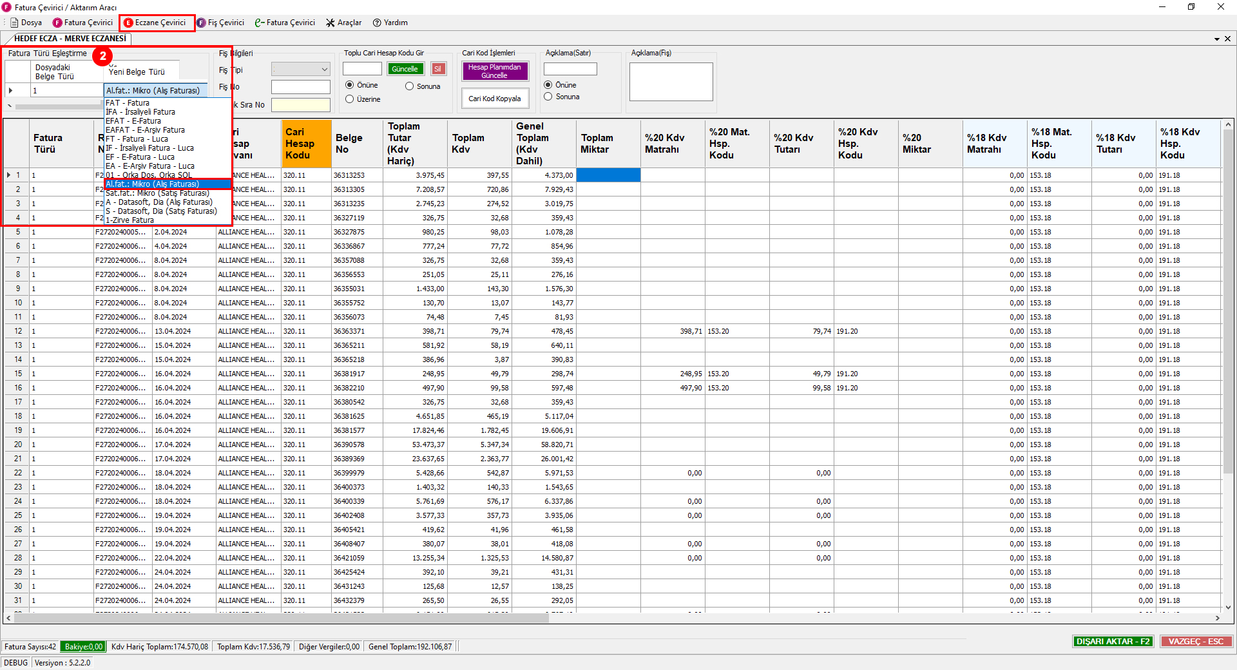Click the red Sil delete button

click(438, 69)
